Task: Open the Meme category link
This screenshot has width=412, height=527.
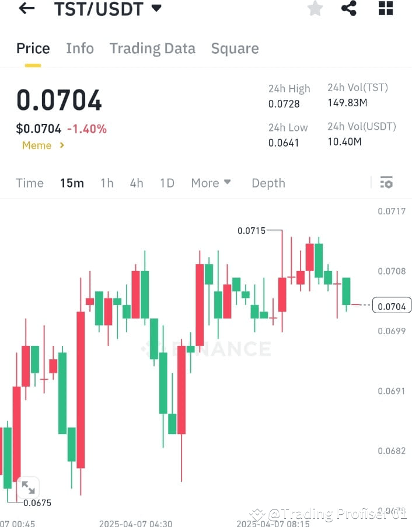Action: pyautogui.click(x=38, y=145)
